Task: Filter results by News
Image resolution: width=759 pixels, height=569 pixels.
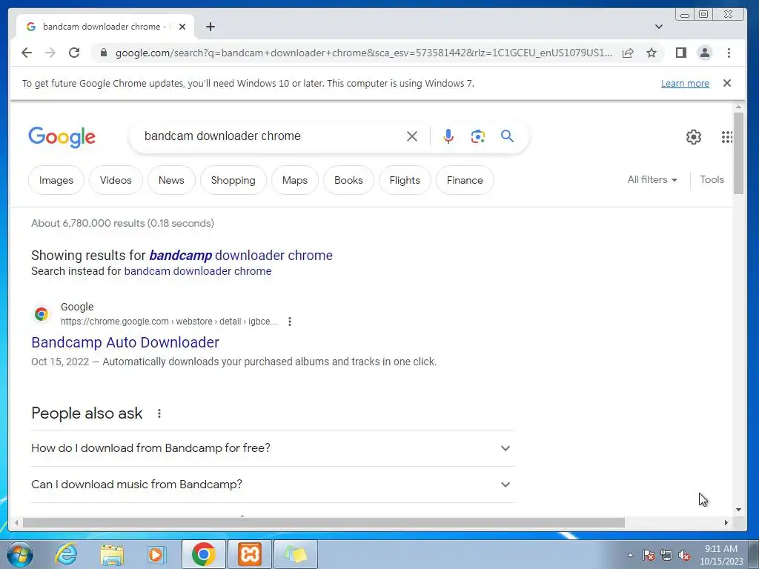Action: pyautogui.click(x=171, y=180)
